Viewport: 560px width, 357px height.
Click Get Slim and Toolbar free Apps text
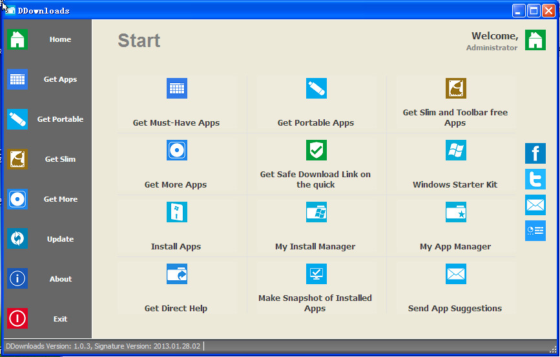click(x=455, y=117)
